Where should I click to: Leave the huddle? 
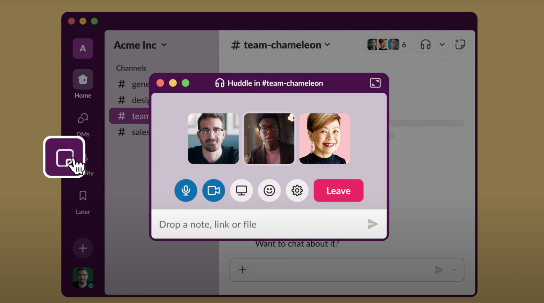click(x=338, y=191)
